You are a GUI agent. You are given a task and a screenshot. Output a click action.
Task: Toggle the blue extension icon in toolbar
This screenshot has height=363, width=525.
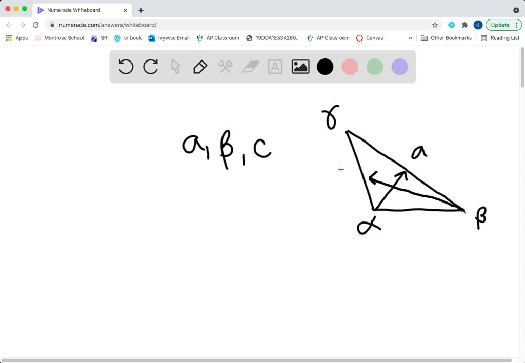tap(452, 25)
